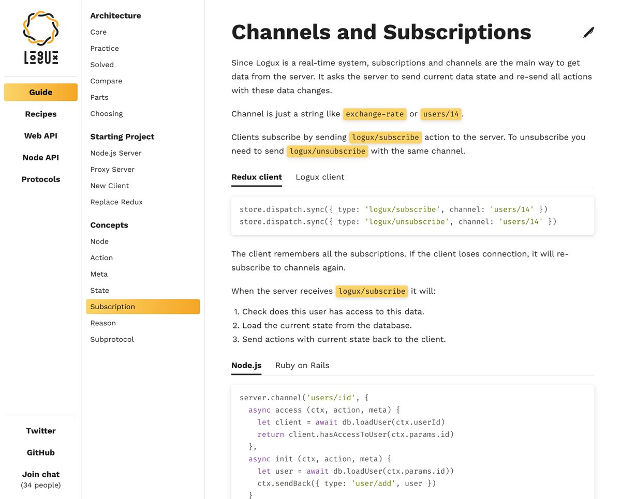
Task: Click the store.dispatch.sync subscribe code line
Action: point(393,209)
